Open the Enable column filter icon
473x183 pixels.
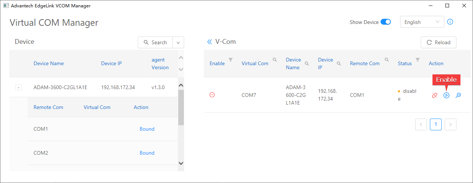[231, 59]
